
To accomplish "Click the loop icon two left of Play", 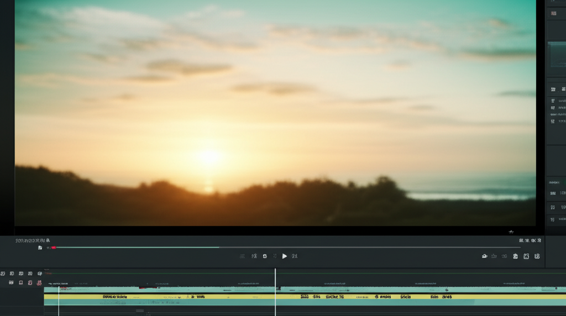I will coord(265,256).
